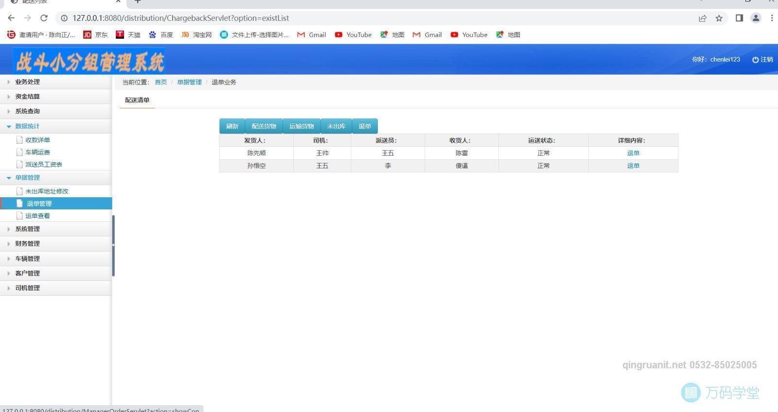This screenshot has width=778, height=412.
Task: Open the browser side panel icon
Action: click(x=739, y=18)
